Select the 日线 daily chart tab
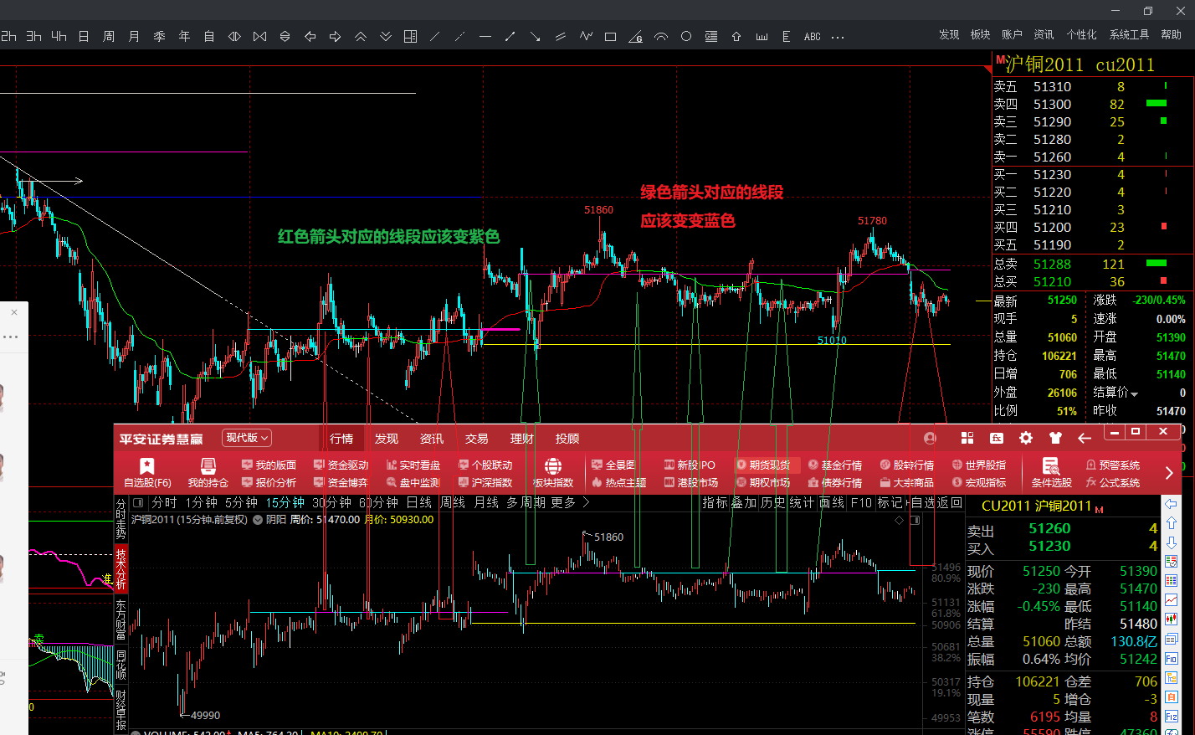 (x=418, y=503)
